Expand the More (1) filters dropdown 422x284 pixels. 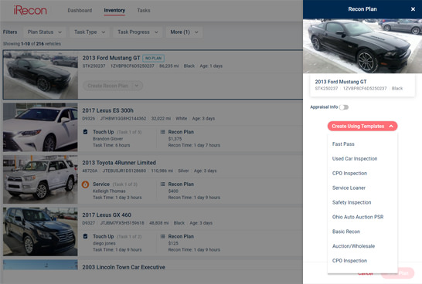click(x=184, y=32)
